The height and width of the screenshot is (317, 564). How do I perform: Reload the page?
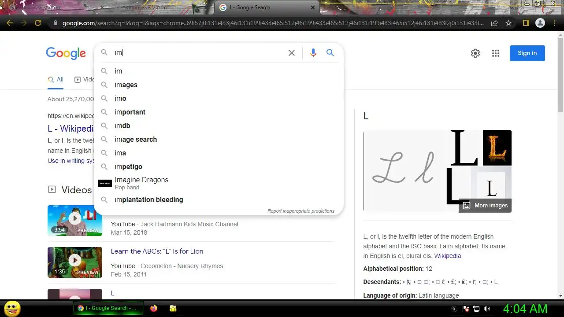click(x=38, y=23)
